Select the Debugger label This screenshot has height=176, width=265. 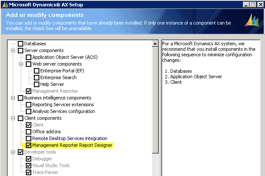[x=42, y=159]
